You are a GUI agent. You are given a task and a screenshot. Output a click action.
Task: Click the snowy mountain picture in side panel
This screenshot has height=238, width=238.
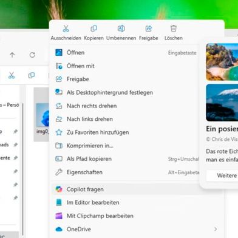[x=222, y=103]
